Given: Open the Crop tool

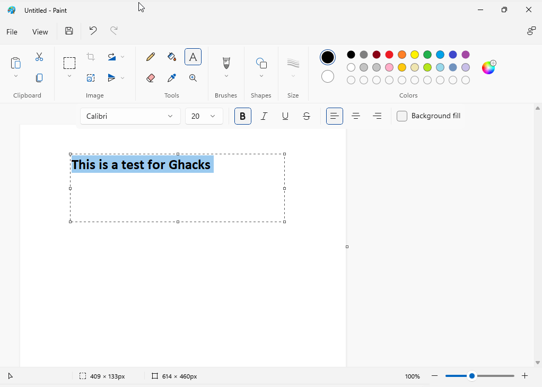Looking at the screenshot, I should (90, 56).
